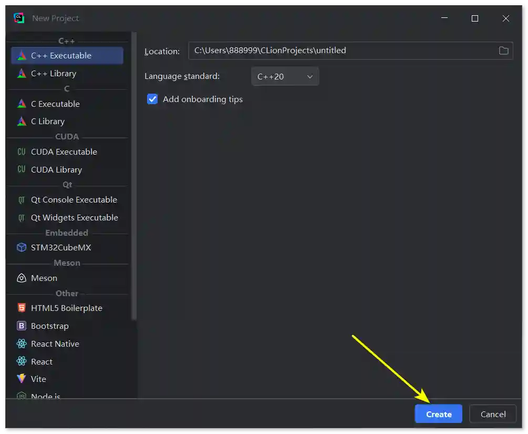Cancel the New Project dialog
Viewport: 528px width, 434px height.
493,414
